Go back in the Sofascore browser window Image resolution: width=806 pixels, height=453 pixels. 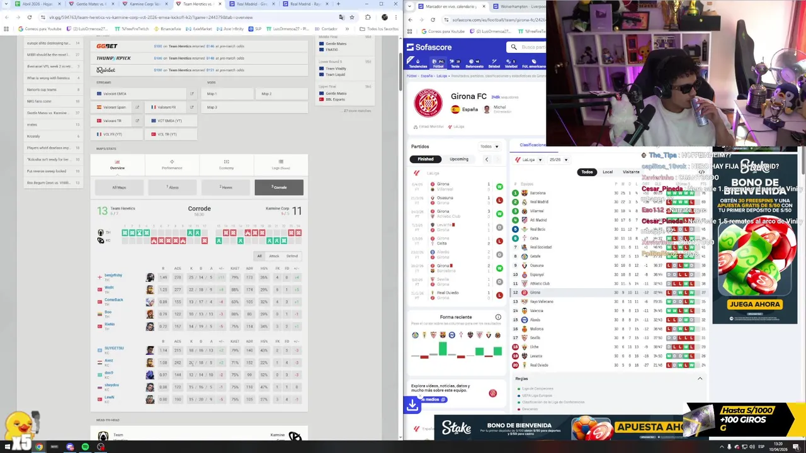coord(410,20)
